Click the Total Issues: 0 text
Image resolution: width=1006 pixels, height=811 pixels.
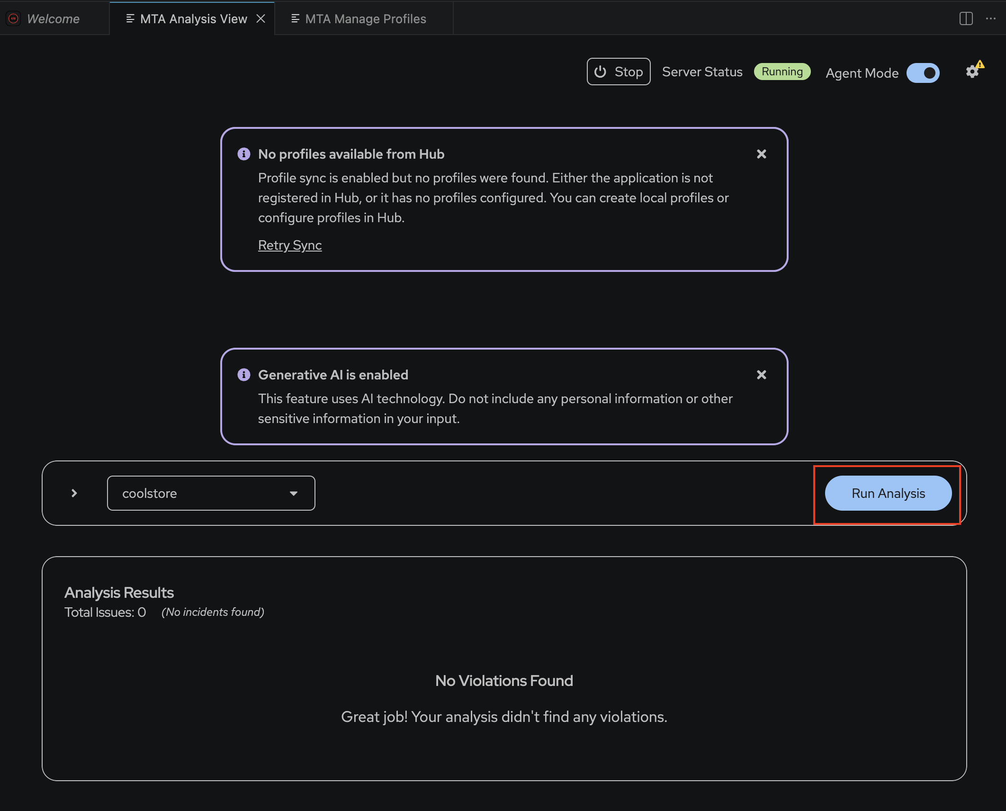(105, 612)
